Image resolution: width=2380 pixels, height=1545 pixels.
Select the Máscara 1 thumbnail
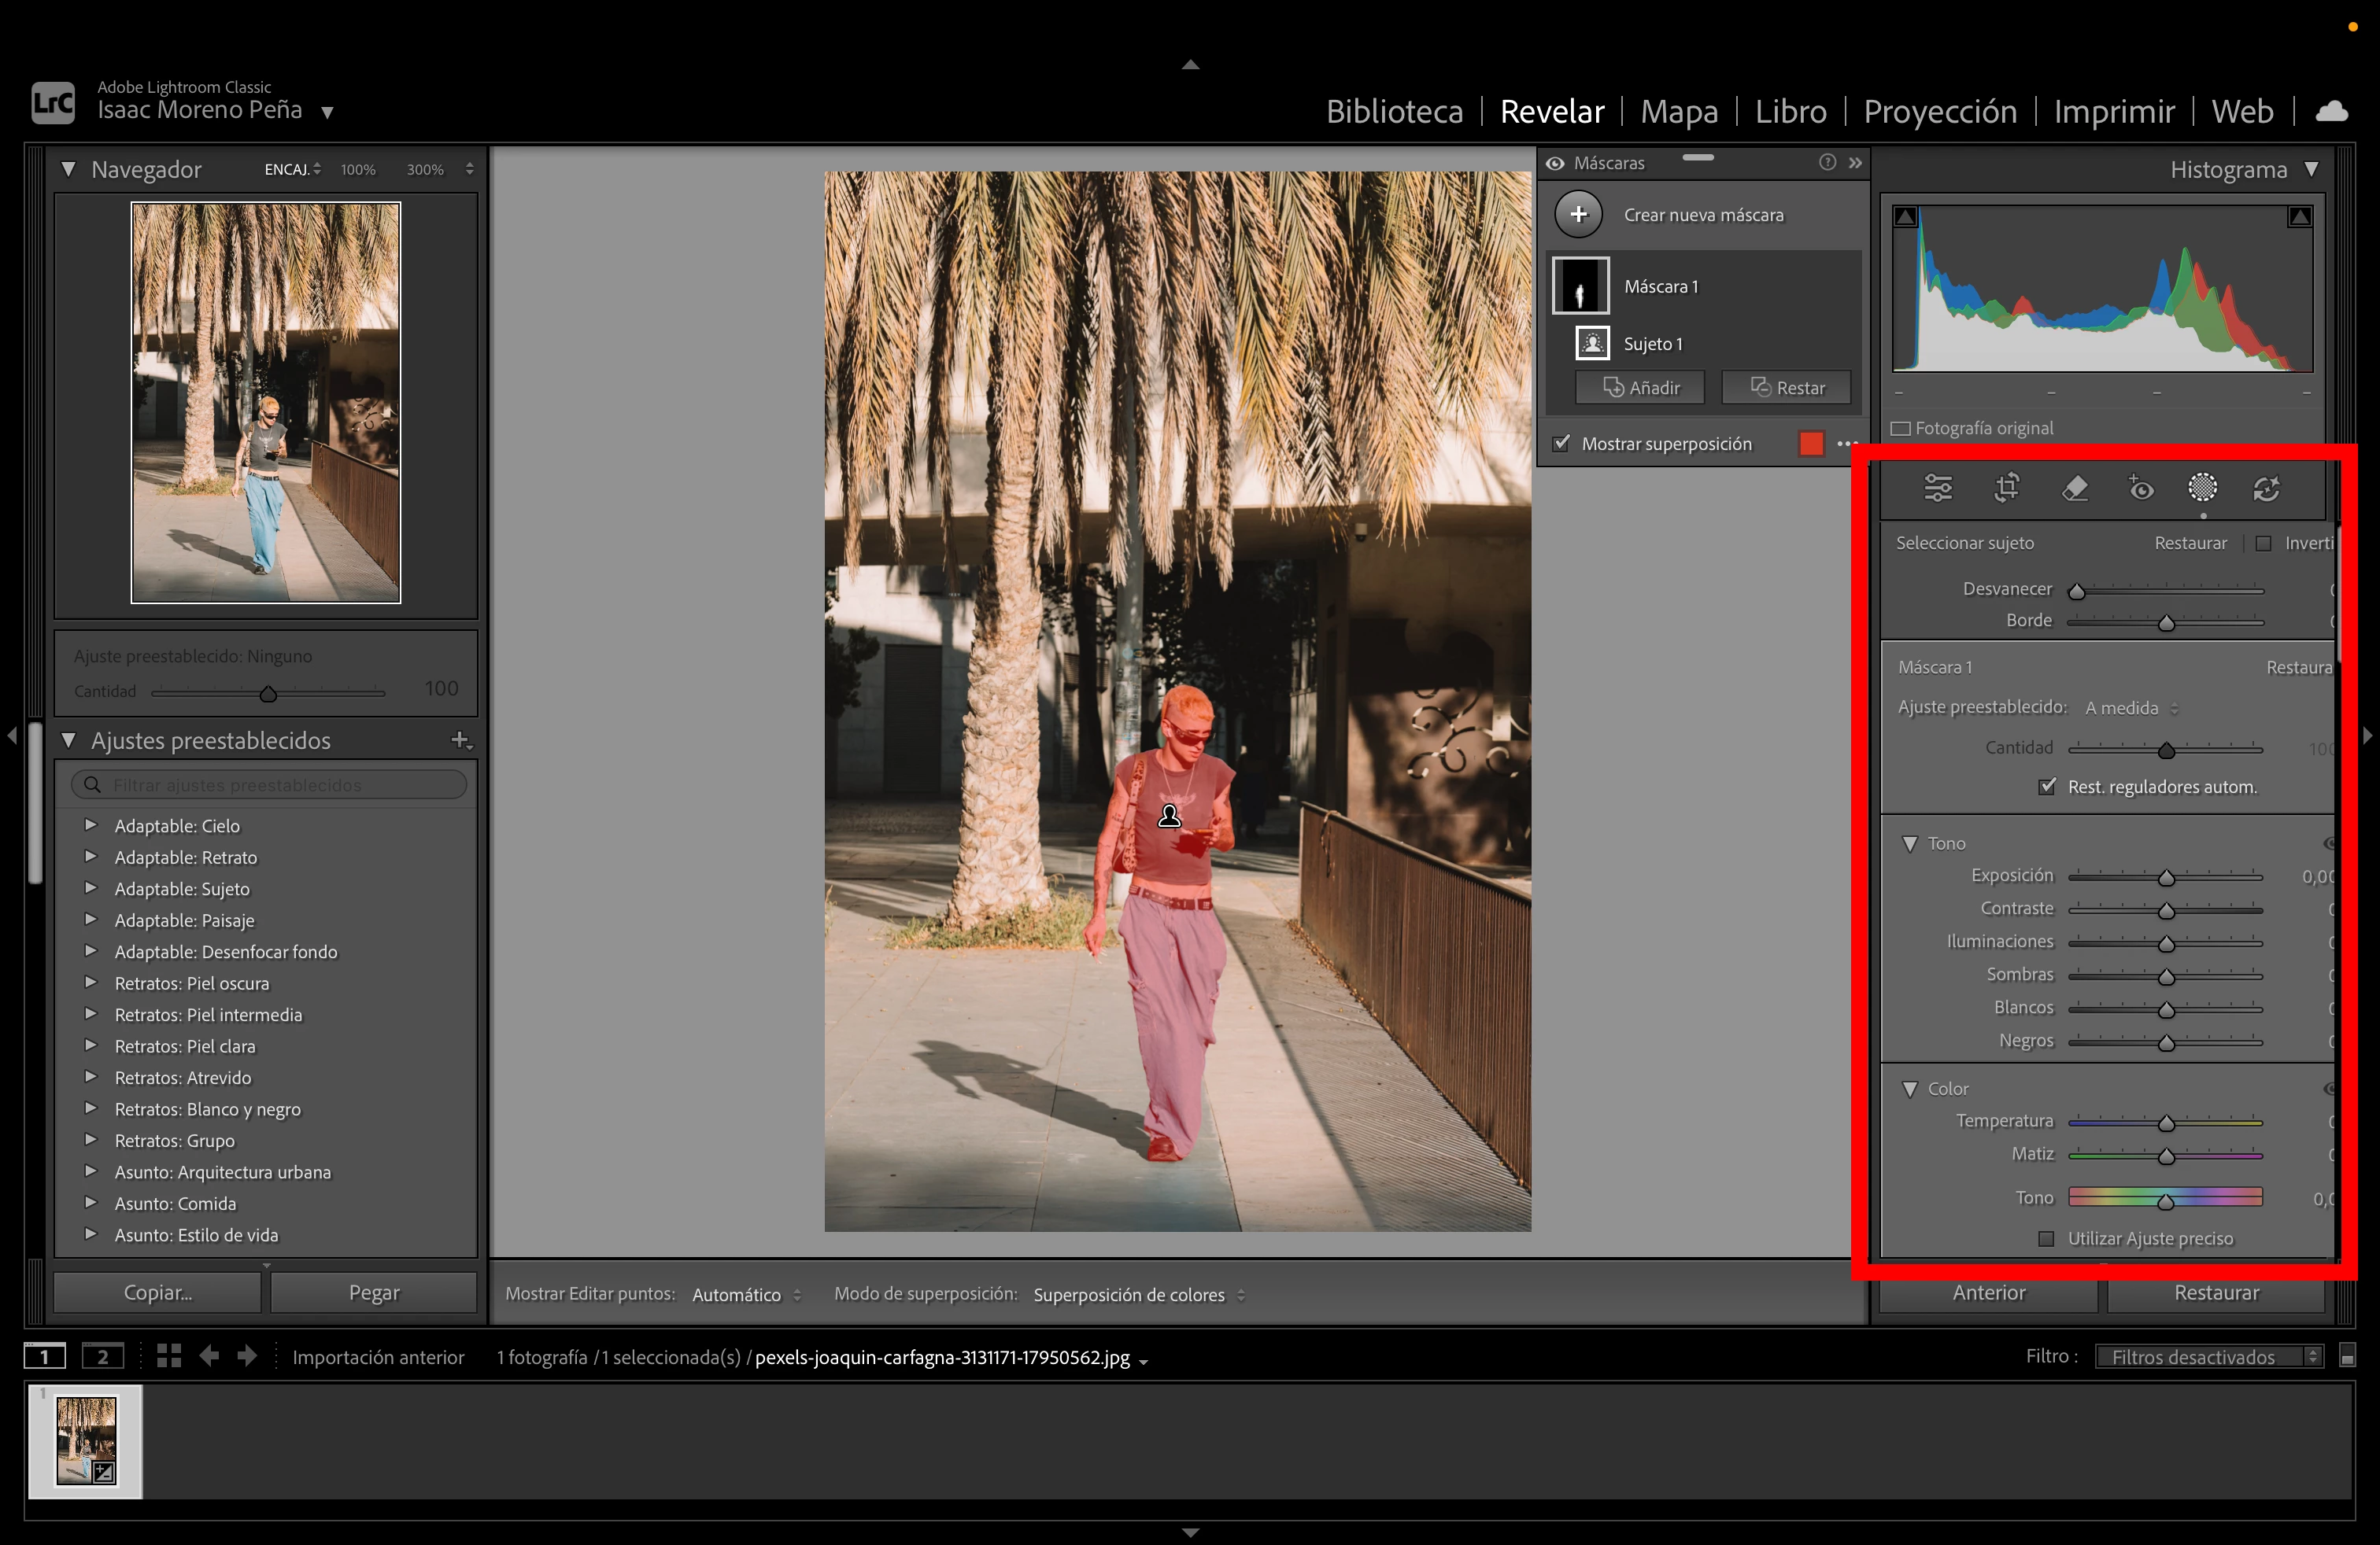pos(1580,286)
